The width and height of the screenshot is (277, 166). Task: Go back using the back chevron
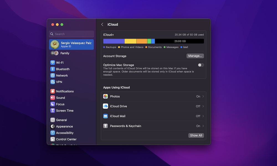102,24
